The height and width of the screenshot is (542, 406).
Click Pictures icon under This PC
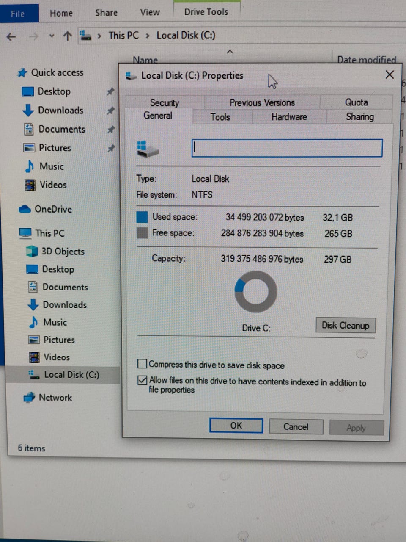(x=34, y=340)
